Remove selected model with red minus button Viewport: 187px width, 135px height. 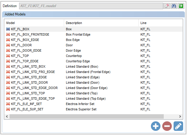pyautogui.click(x=167, y=126)
